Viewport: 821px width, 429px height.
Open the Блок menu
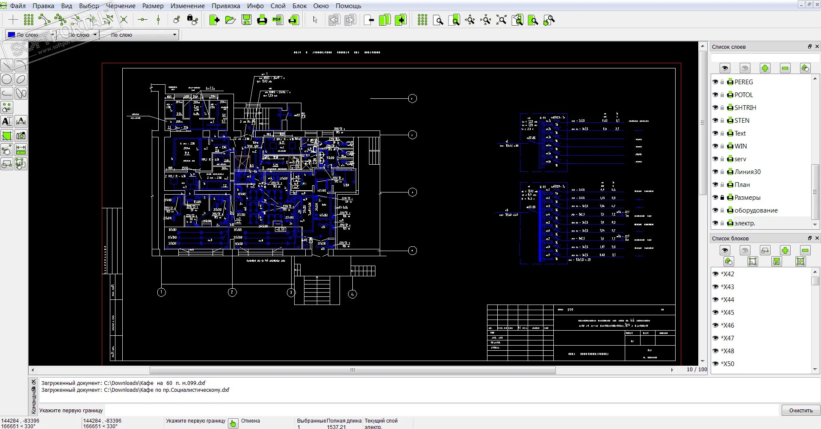pos(299,6)
